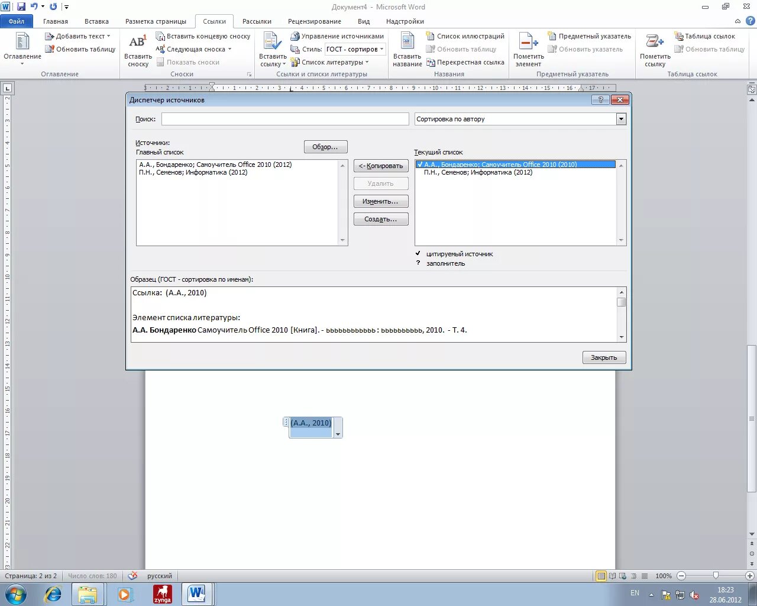Image resolution: width=757 pixels, height=606 pixels.
Task: Switch to Разметка страницы tab
Action: 156,21
